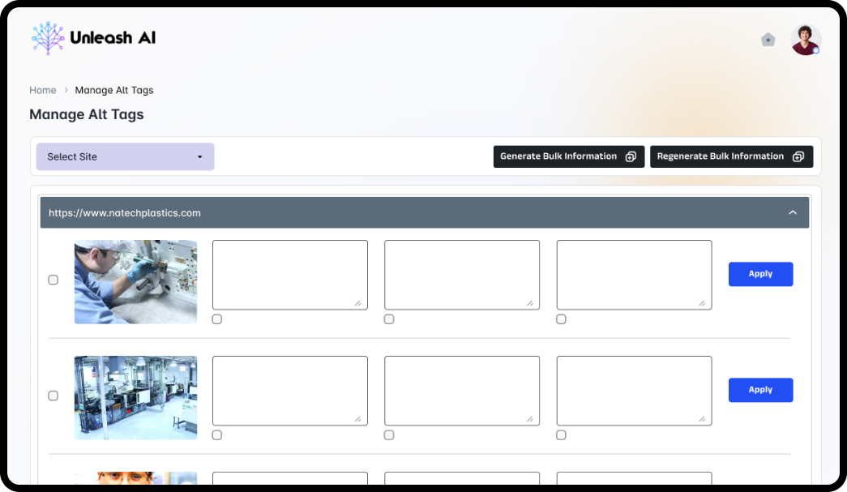
Task: Click the Unleash AI tree logo
Action: point(48,38)
